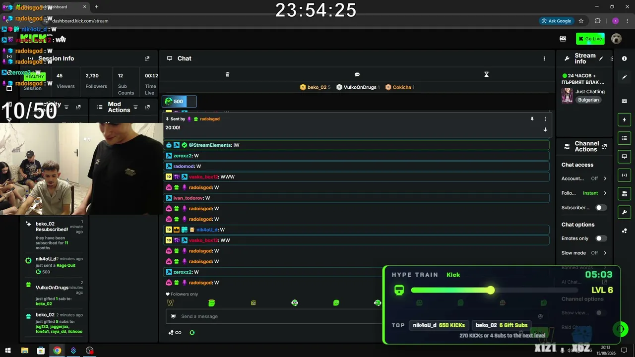Click username ivan_todorov in chat
The width and height of the screenshot is (635, 357).
click(188, 198)
